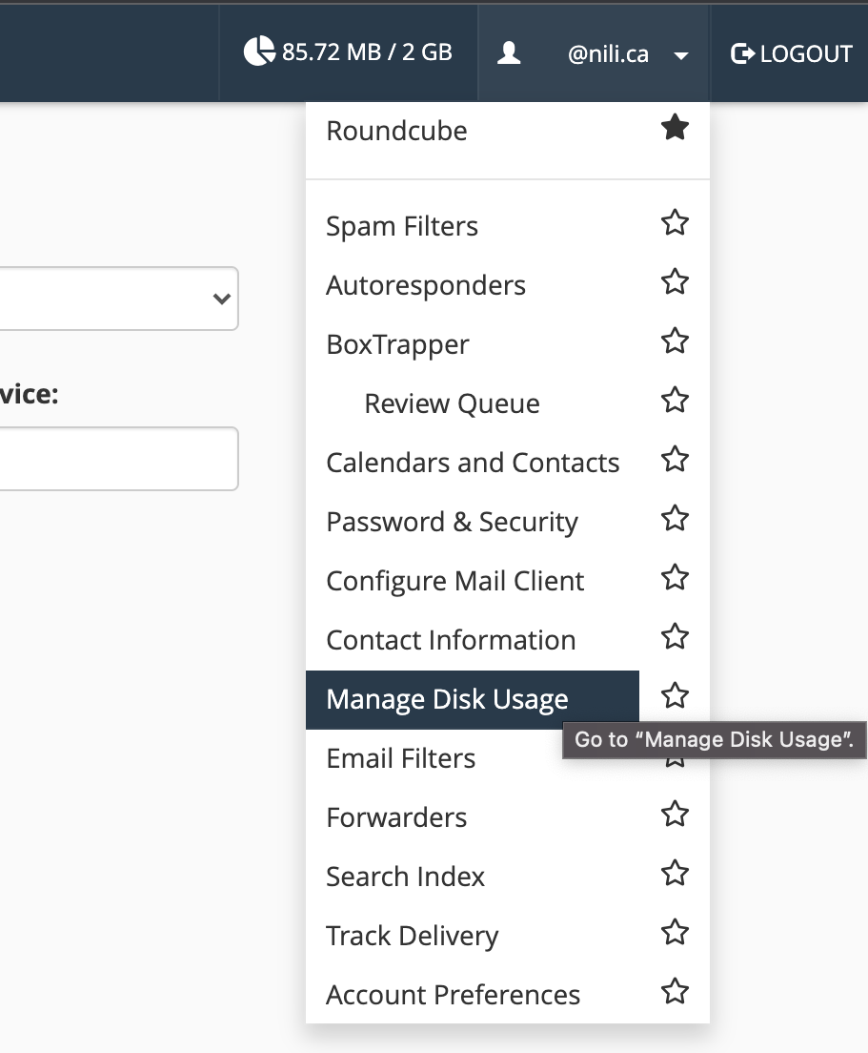Click star beside Forwarders entry
This screenshot has width=868, height=1053.
(675, 814)
